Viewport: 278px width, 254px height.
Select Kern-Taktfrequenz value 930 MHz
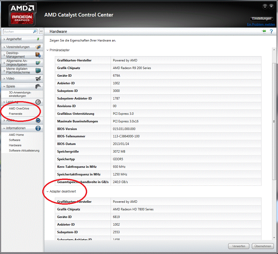click(119, 167)
